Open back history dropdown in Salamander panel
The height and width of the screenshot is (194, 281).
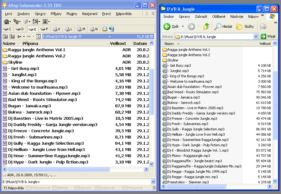pyautogui.click(x=24, y=36)
